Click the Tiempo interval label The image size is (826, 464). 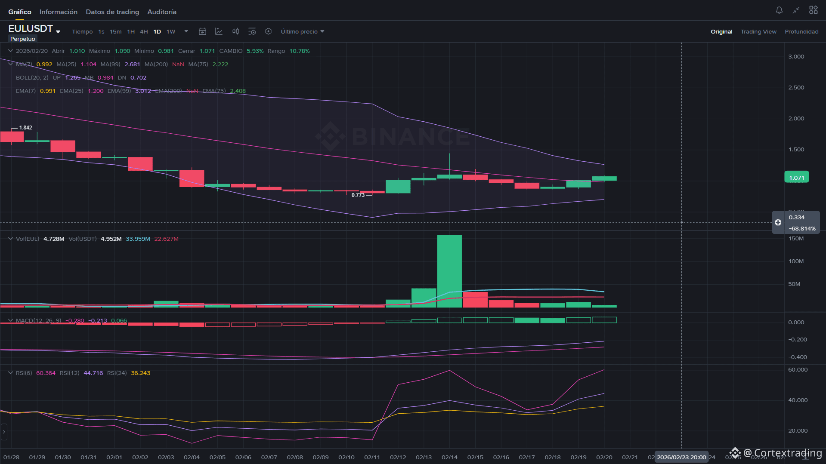pos(82,31)
